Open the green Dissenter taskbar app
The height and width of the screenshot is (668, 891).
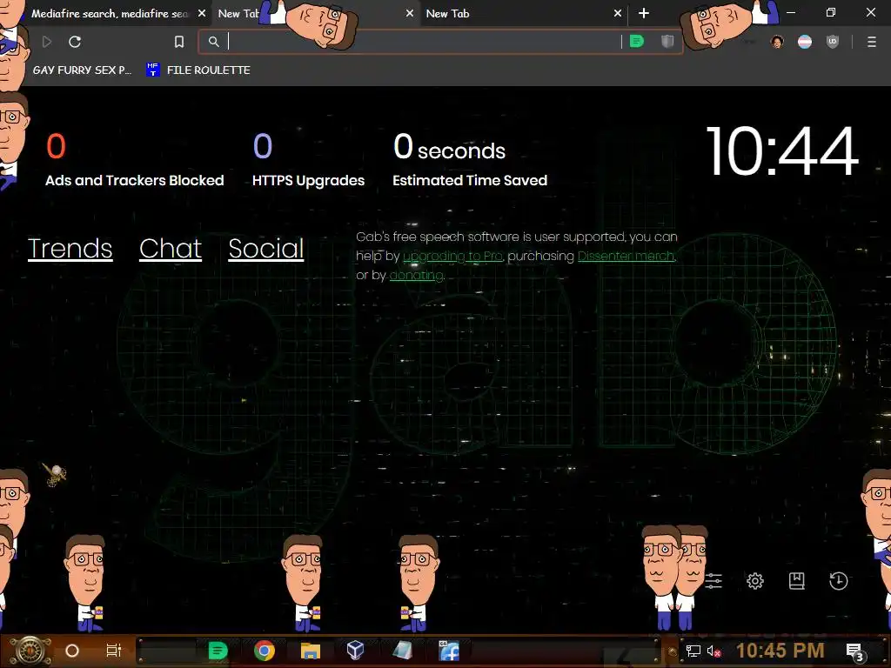218,651
